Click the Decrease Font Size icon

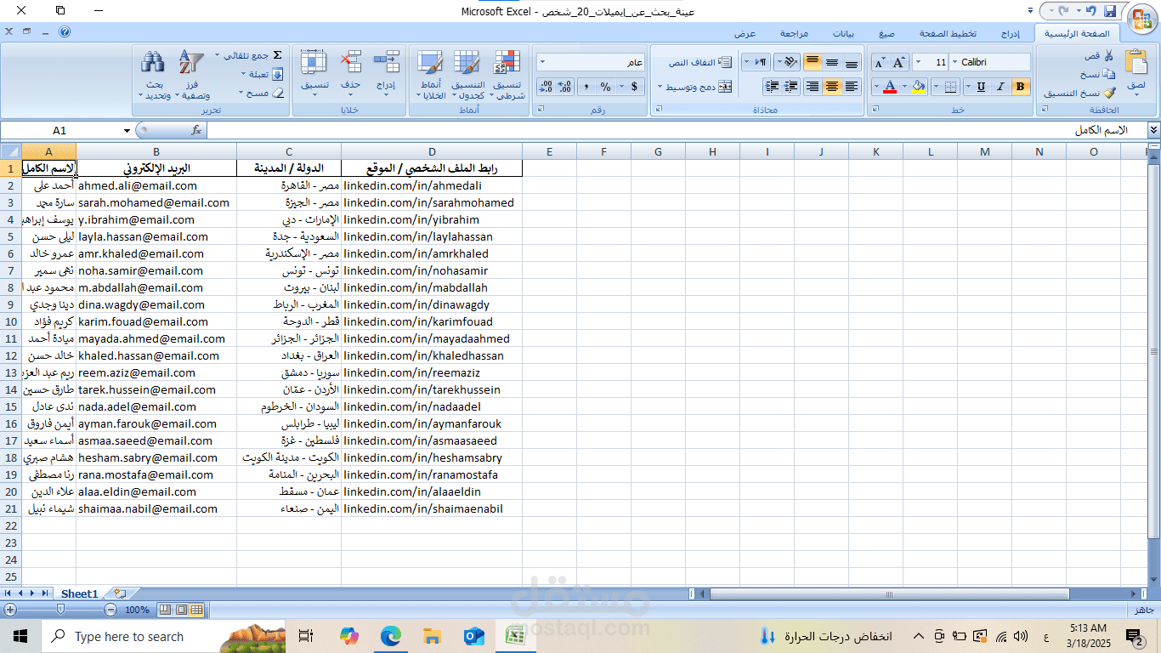point(879,62)
